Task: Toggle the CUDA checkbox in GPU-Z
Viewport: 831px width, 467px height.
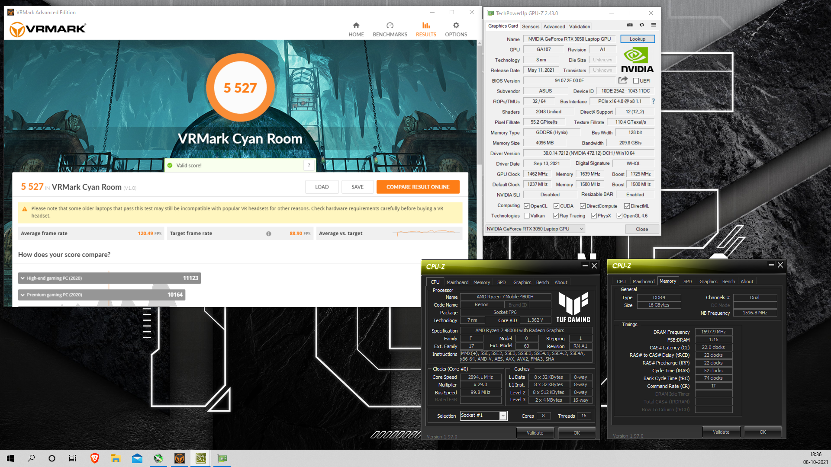Action: coord(556,206)
